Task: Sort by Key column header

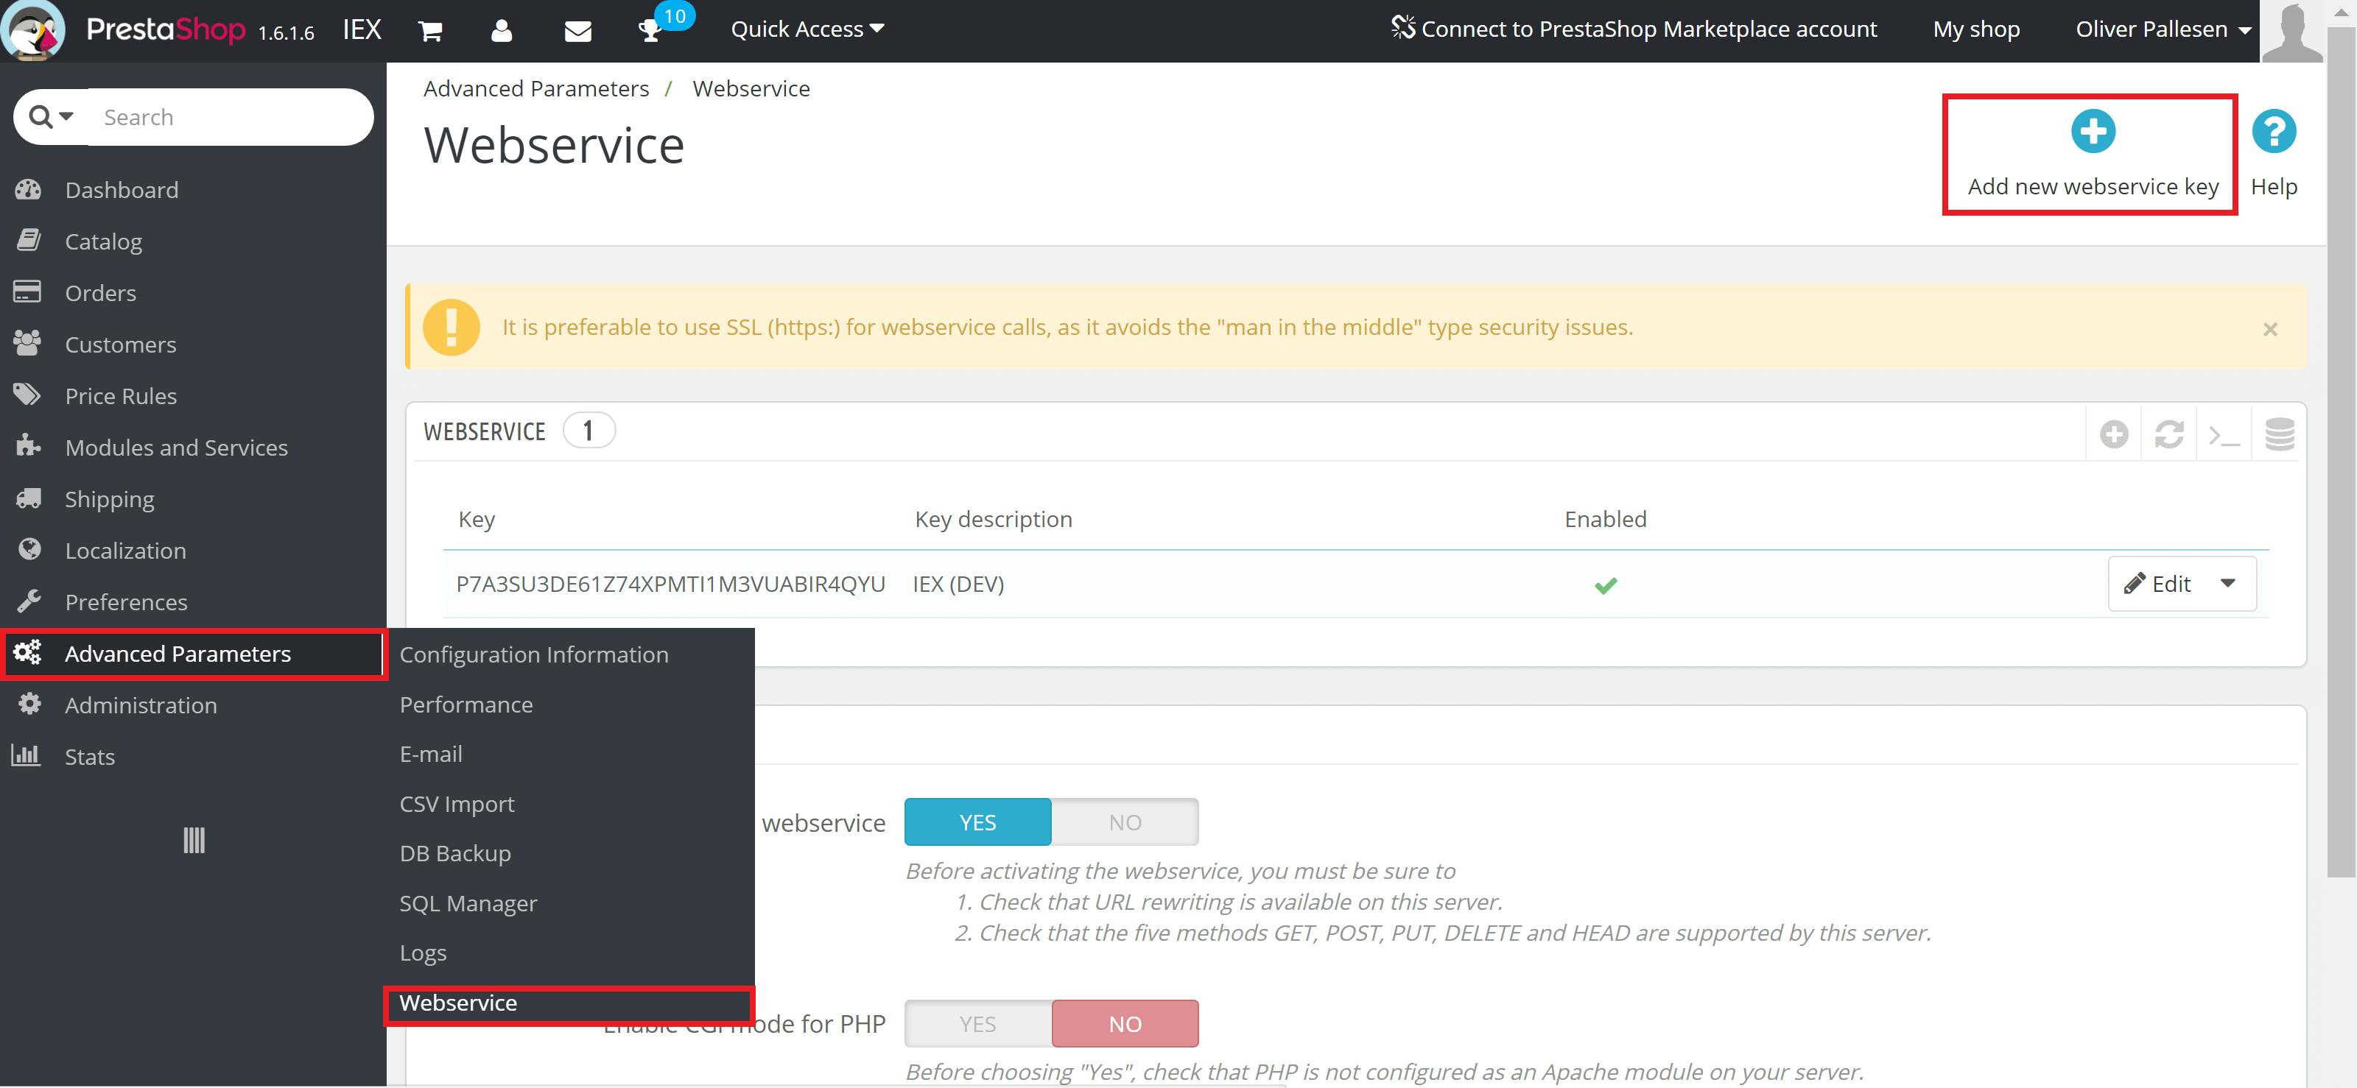Action: (x=477, y=519)
